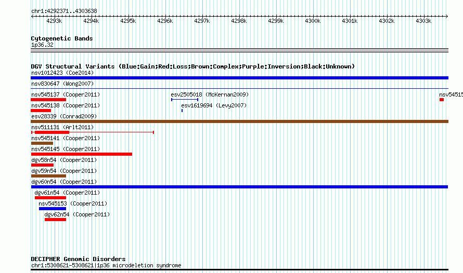This screenshot has width=463, height=273.
Task: Click the thick blue nsv1012423 gain bar
Action: pyautogui.click(x=239, y=78)
